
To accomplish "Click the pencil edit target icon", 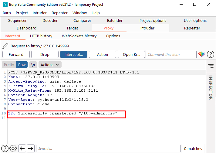I will coord(5,46).
